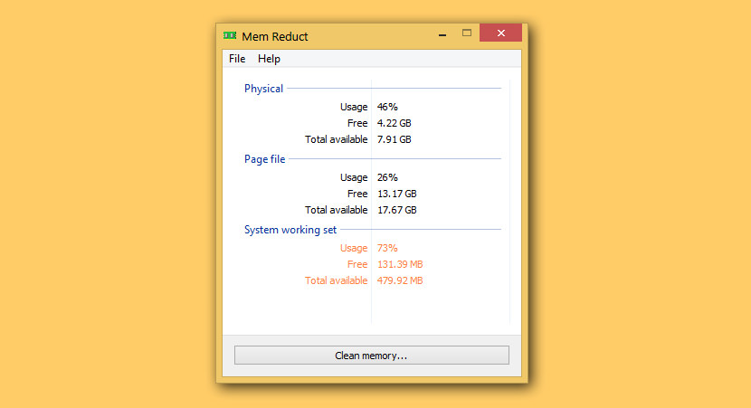
Task: Click the working set total 479.92 MB
Action: point(400,280)
